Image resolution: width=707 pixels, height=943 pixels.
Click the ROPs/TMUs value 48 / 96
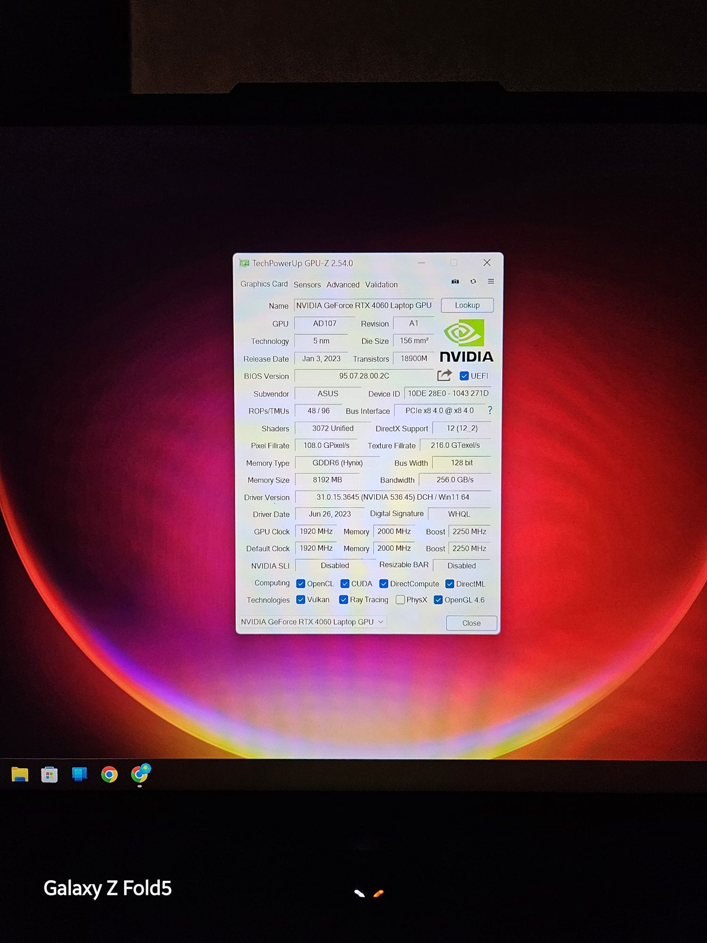click(319, 411)
